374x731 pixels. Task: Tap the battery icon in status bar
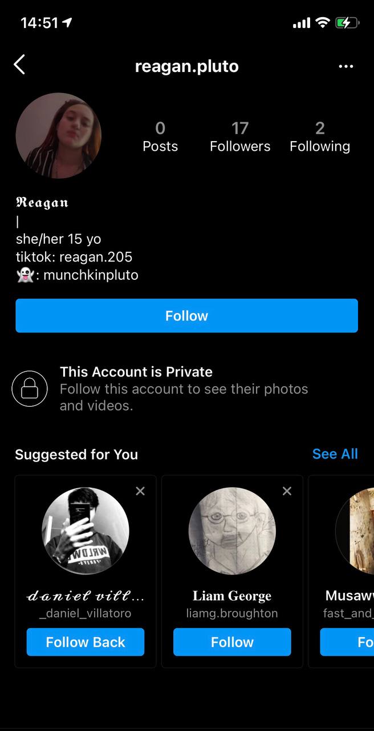click(x=347, y=23)
